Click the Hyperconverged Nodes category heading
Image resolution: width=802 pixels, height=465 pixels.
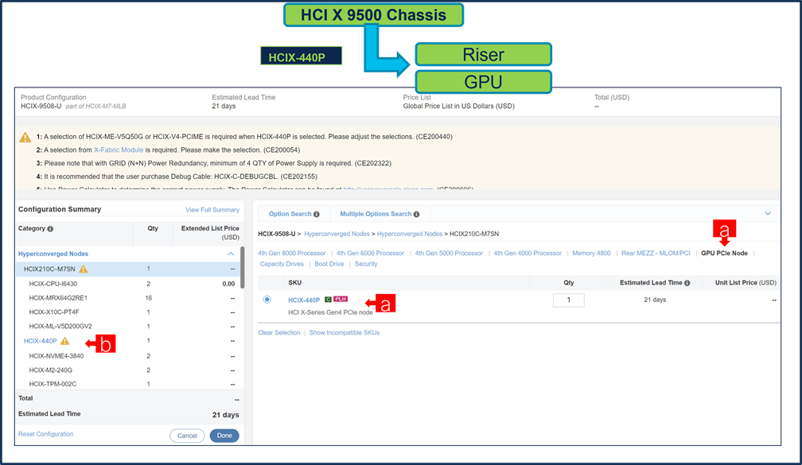pyautogui.click(x=53, y=254)
